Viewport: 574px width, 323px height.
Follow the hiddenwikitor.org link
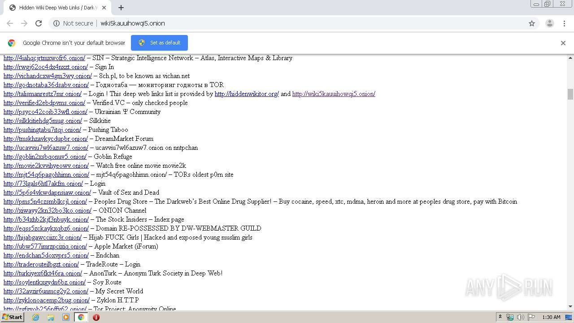click(x=247, y=94)
